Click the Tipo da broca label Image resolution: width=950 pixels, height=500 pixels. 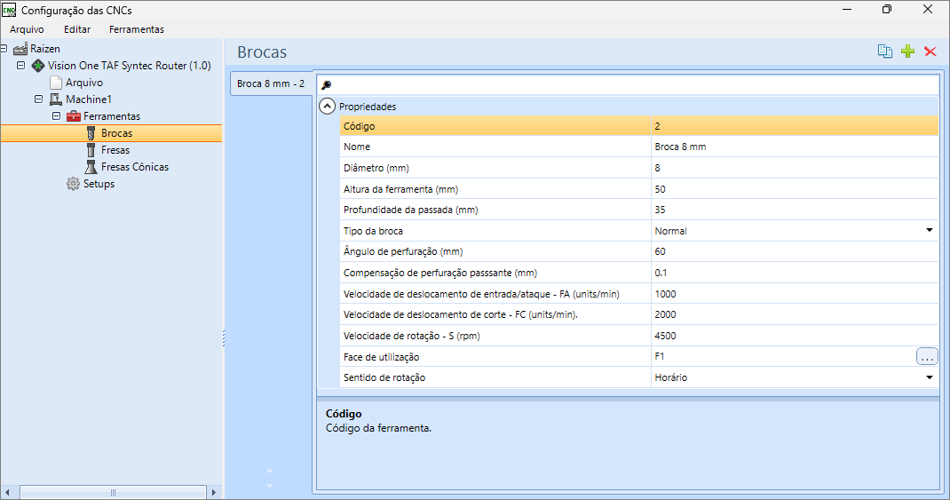pos(373,231)
